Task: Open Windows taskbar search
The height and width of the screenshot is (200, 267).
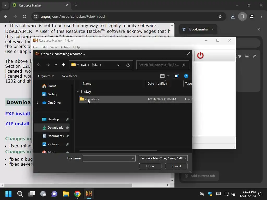Action: (20, 194)
